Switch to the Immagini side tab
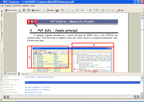This screenshot has width=144, height=102. (x=2, y=35)
